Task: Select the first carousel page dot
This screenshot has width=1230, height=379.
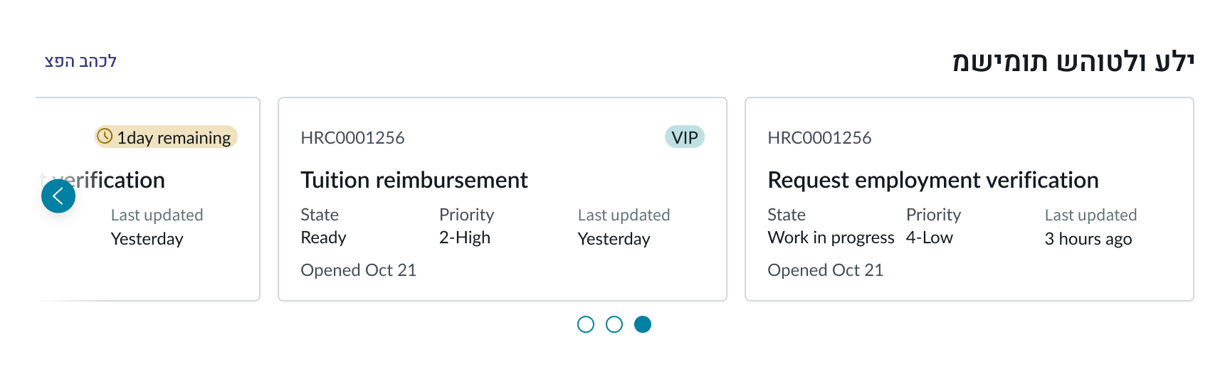Action: [586, 324]
